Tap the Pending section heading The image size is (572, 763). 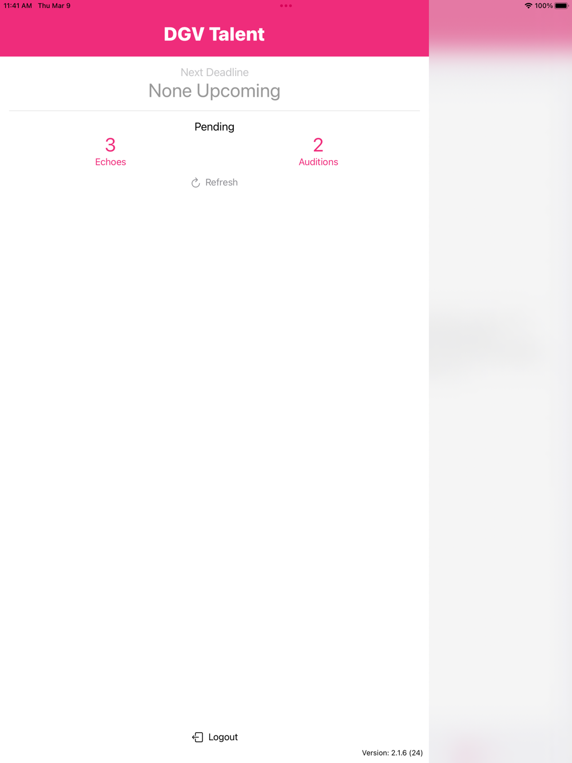tap(214, 127)
